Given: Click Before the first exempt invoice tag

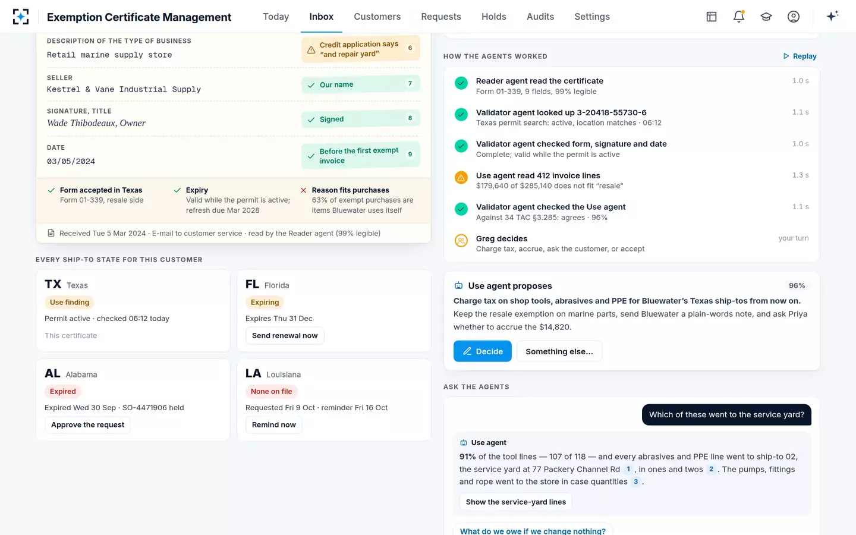Looking at the screenshot, I should click(361, 156).
